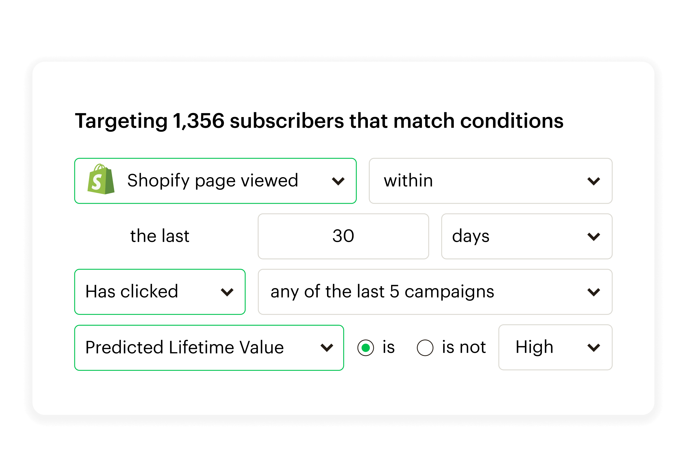This screenshot has width=687, height=476.
Task: Click the chevron arrow in the campaigns field
Action: point(593,292)
